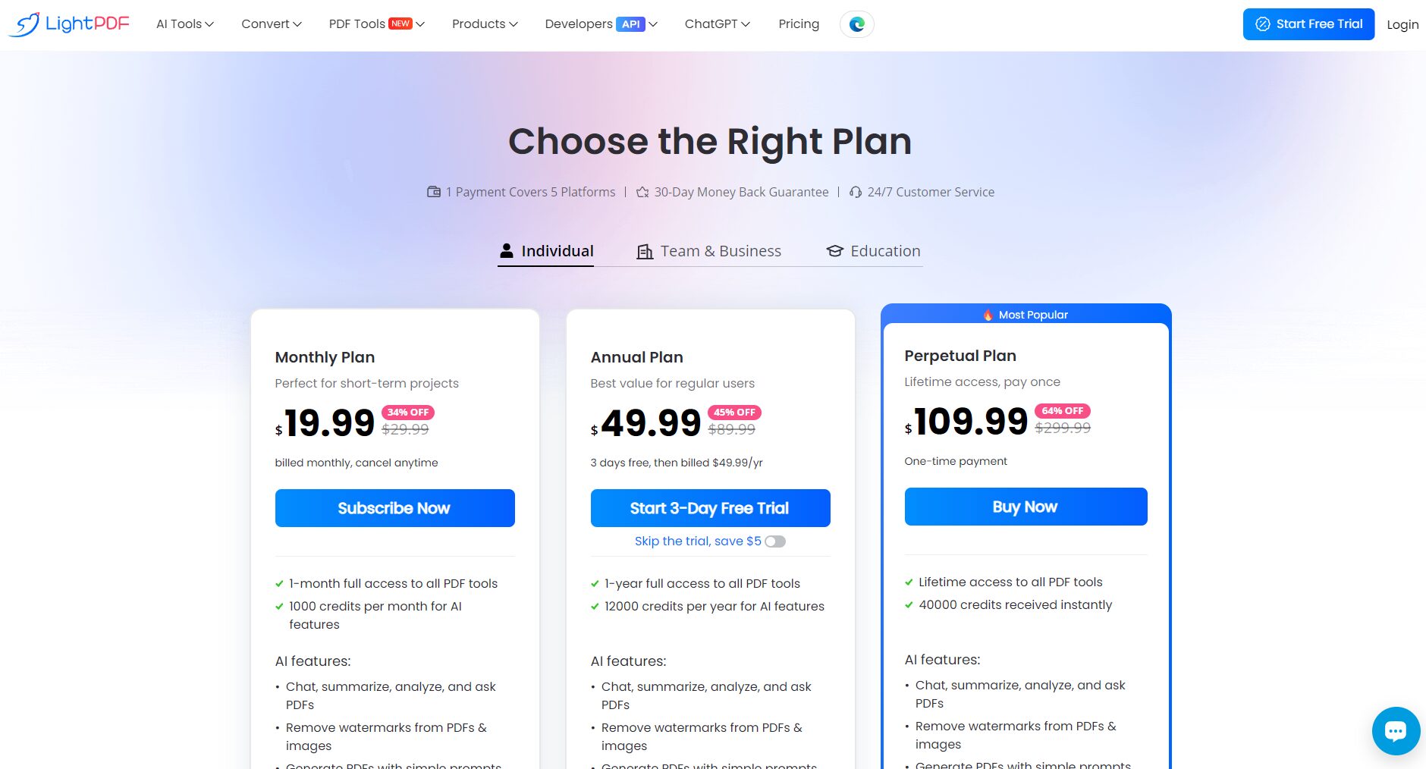Image resolution: width=1426 pixels, height=769 pixels.
Task: Click Start 3-Day Free Trial button
Action: (710, 508)
